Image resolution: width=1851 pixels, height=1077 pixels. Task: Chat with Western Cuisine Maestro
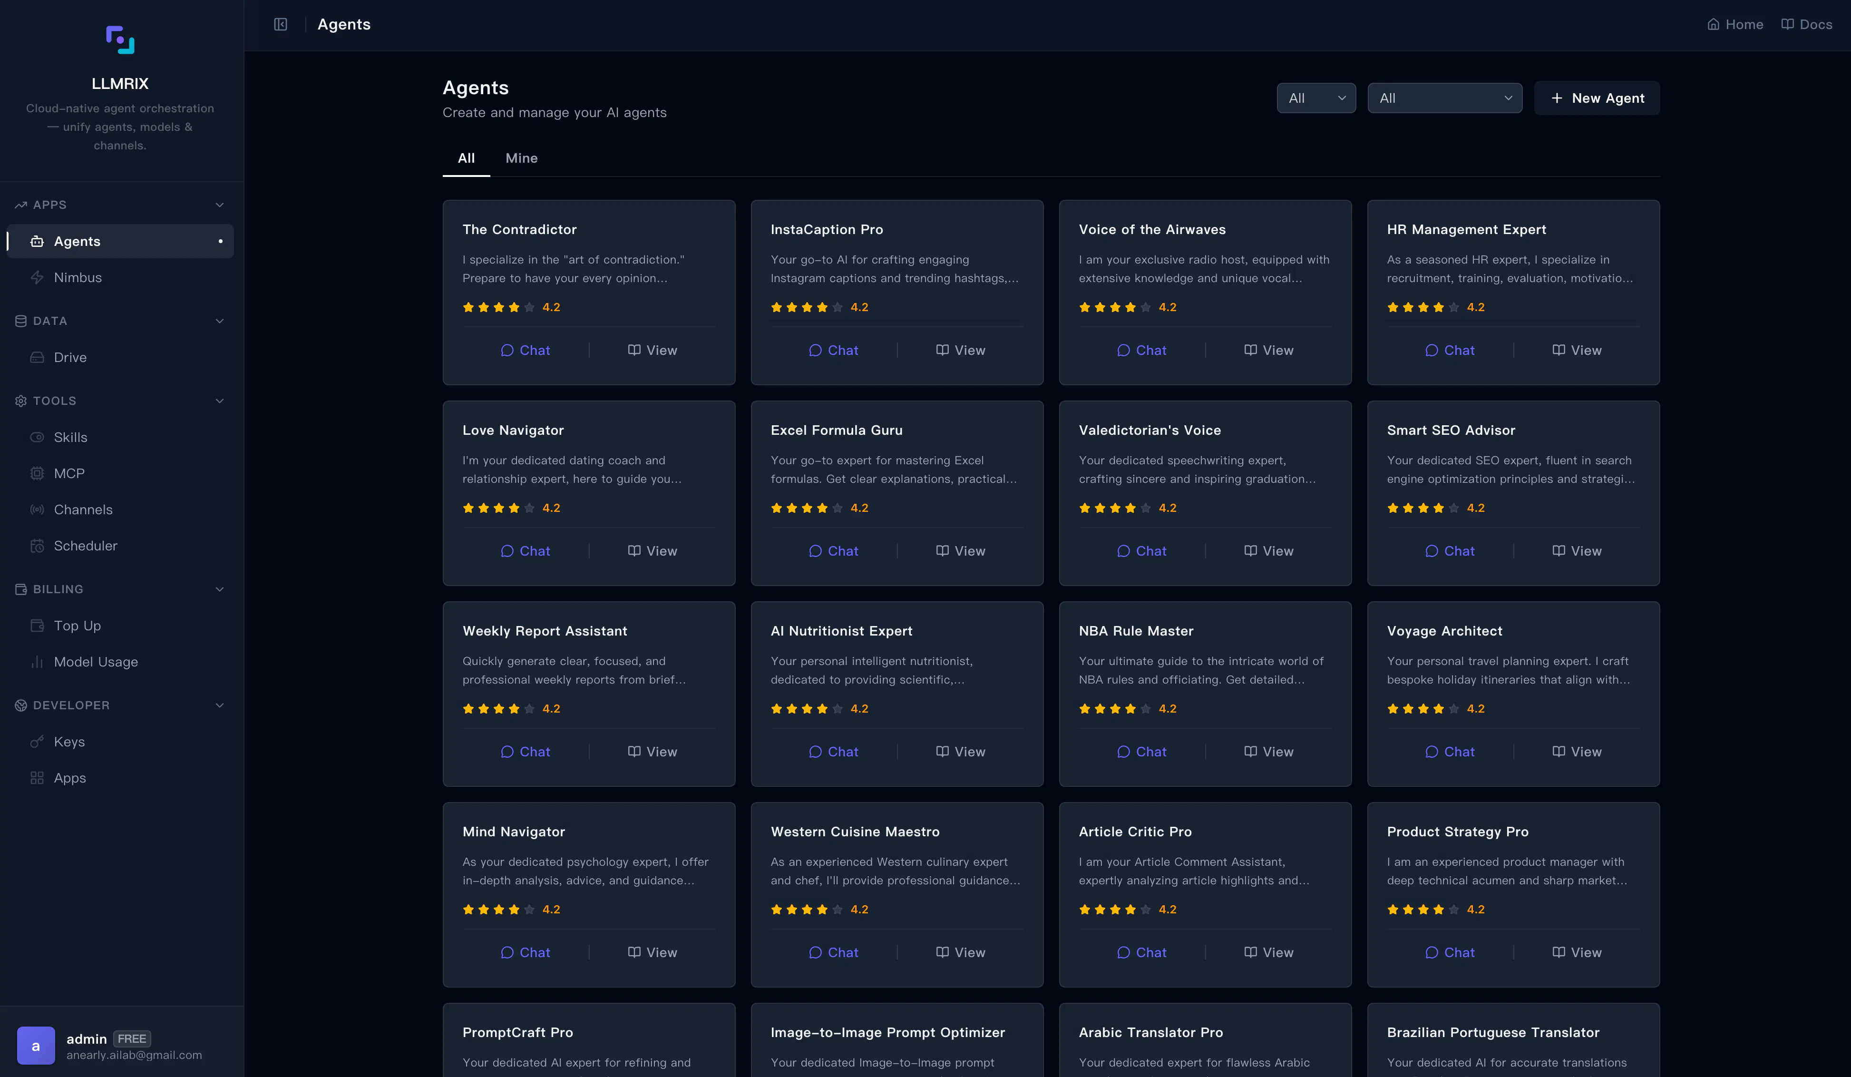click(x=833, y=952)
